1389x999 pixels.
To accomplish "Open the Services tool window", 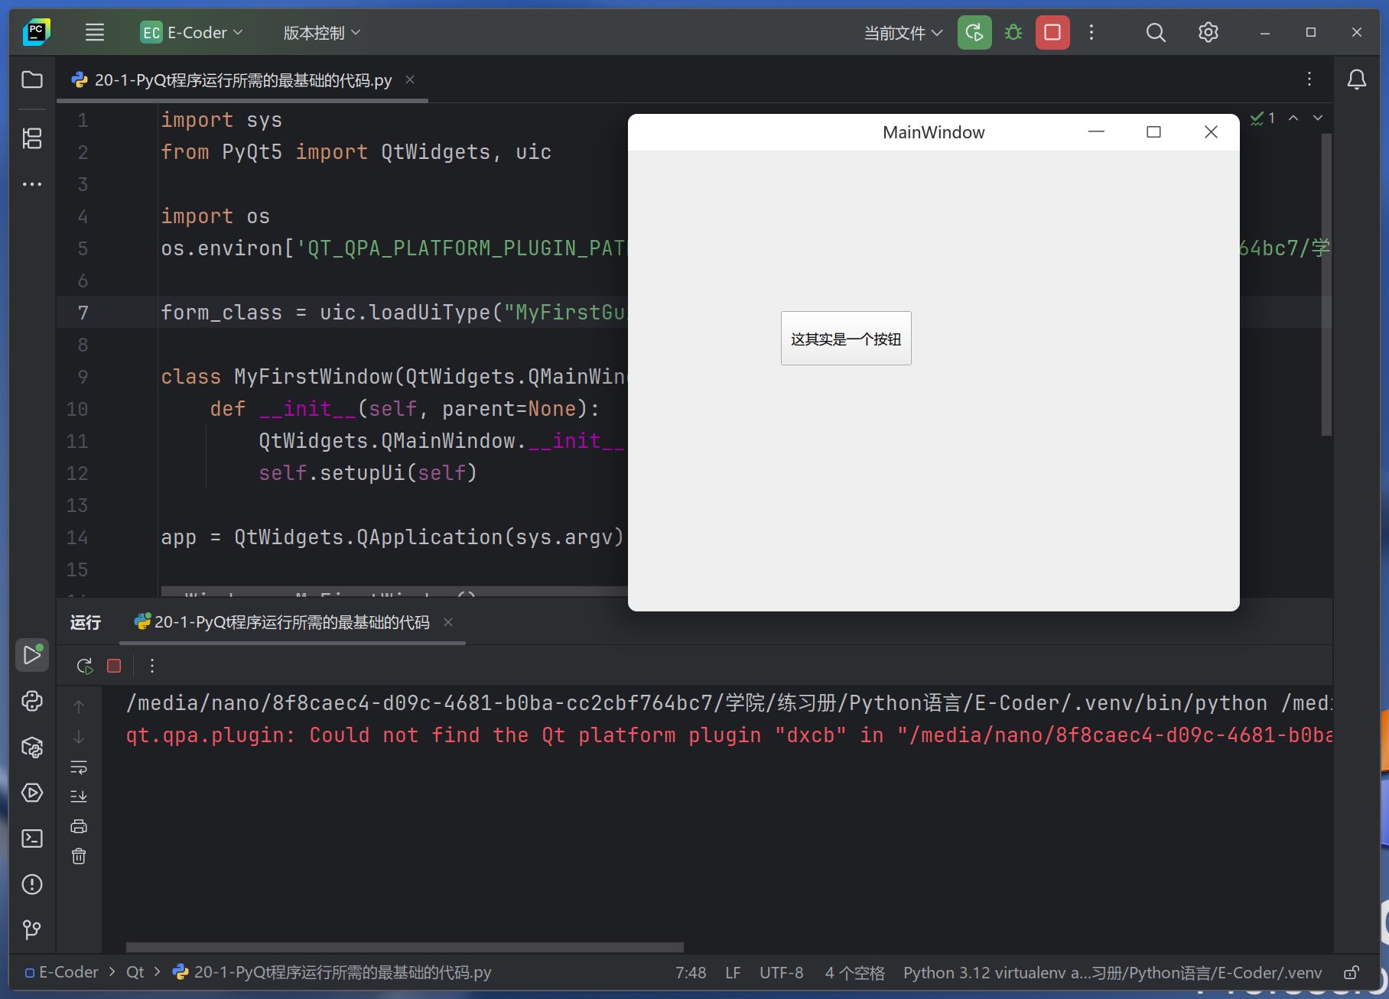I will 32,793.
